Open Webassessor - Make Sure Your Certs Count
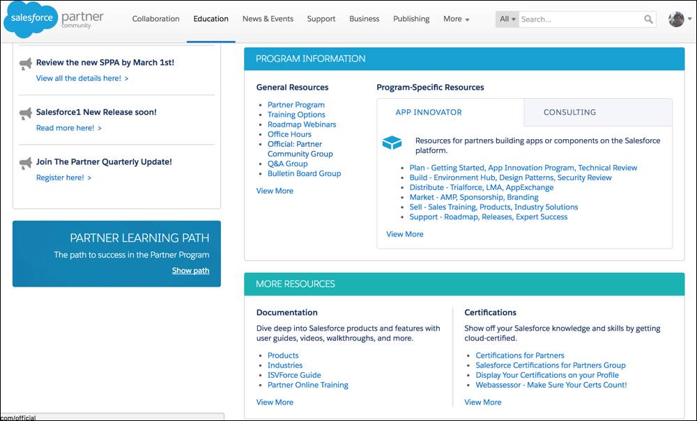The height and width of the screenshot is (421, 697). point(551,385)
